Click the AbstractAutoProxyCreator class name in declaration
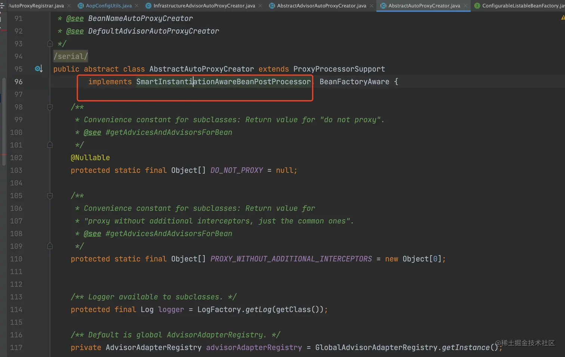The image size is (565, 357). pos(202,69)
